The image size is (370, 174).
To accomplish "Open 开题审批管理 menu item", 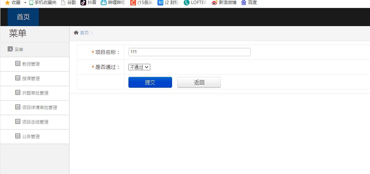I will click(x=35, y=93).
